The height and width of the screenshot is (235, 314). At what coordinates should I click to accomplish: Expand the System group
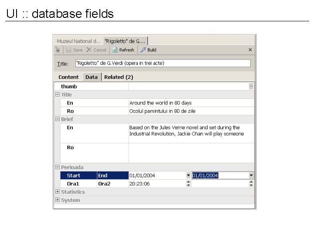58,200
